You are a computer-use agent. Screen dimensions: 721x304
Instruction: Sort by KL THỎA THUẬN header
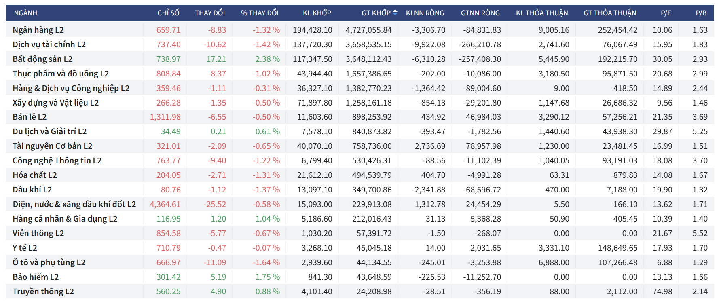click(x=541, y=13)
